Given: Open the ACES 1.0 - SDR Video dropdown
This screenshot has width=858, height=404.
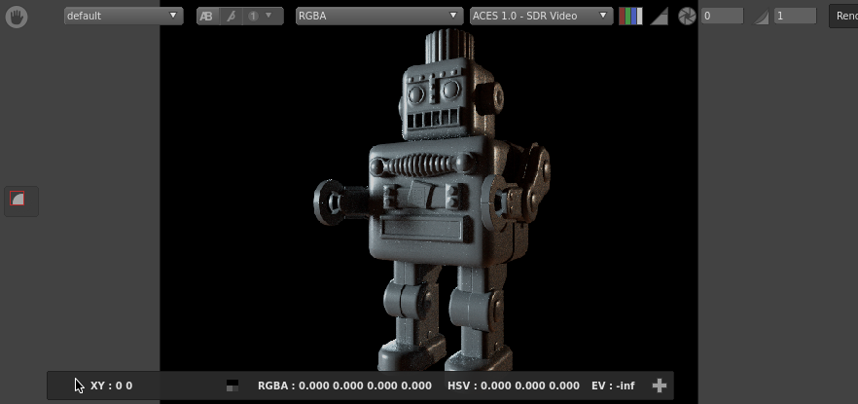Looking at the screenshot, I should point(541,16).
